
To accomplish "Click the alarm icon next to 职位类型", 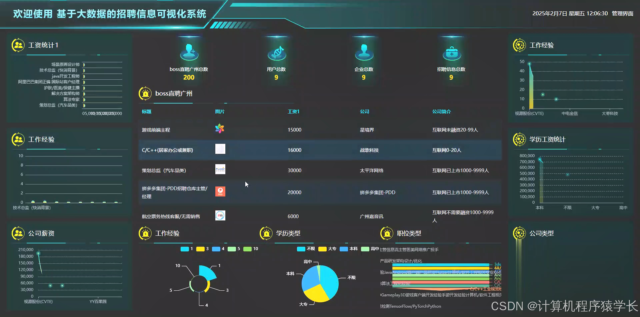I will pos(387,233).
